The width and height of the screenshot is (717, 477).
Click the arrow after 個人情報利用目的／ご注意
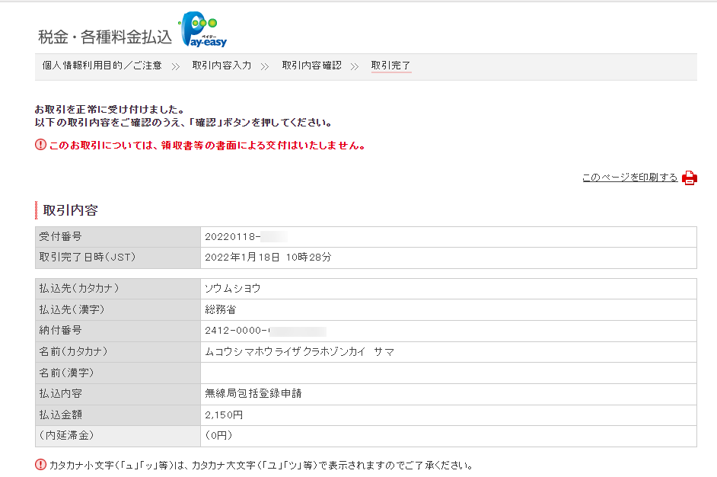tap(176, 67)
